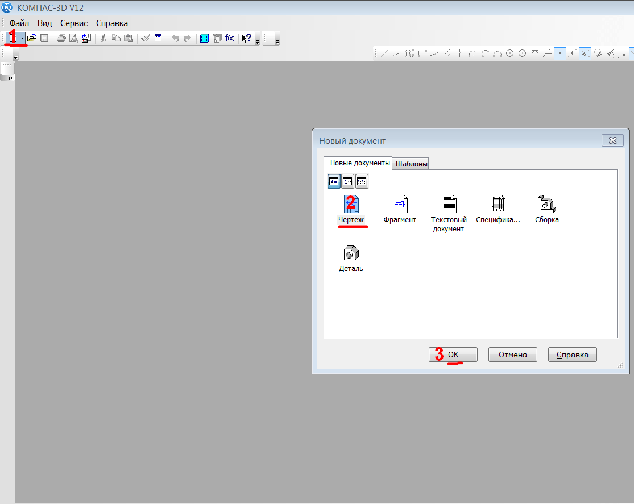Click the dialog resize grip corner
This screenshot has height=504, width=634.
click(x=621, y=365)
